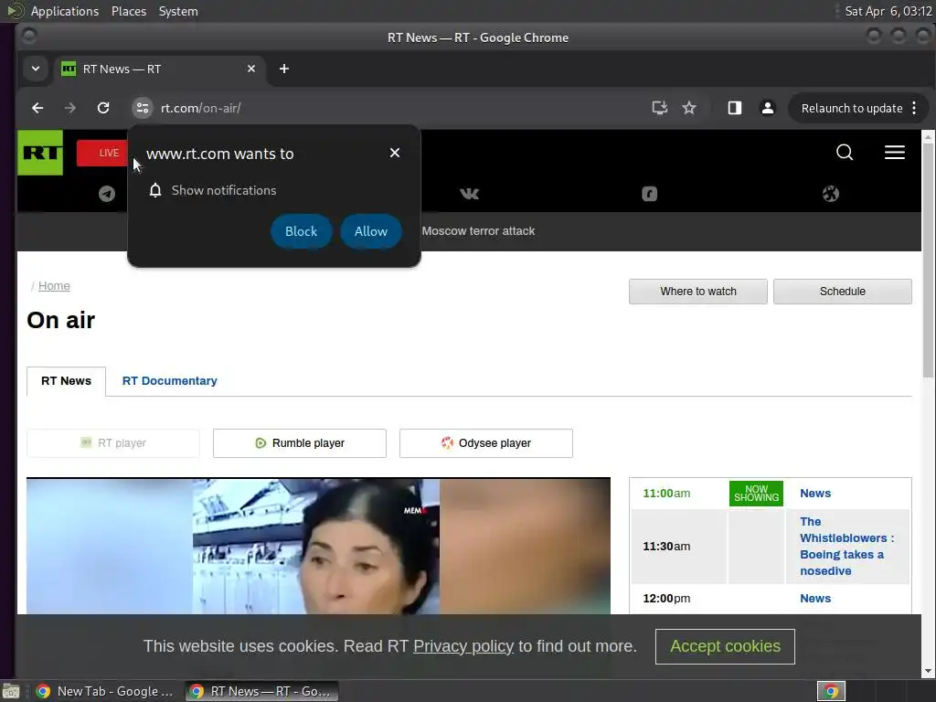This screenshot has height=702, width=936.
Task: Click the live video stream
Action: (318, 546)
